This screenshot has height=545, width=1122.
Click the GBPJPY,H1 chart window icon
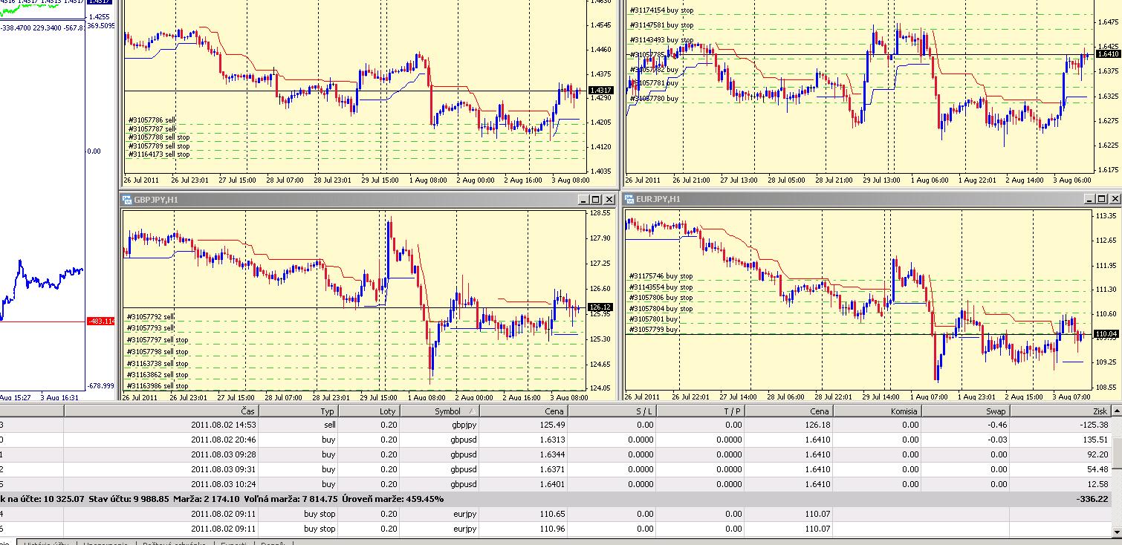pos(127,200)
